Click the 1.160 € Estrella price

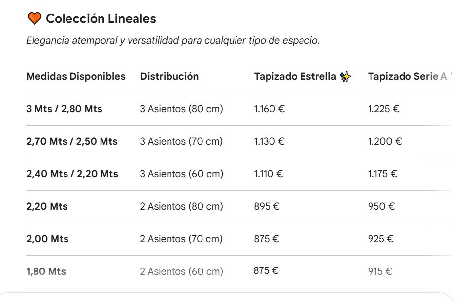(269, 109)
